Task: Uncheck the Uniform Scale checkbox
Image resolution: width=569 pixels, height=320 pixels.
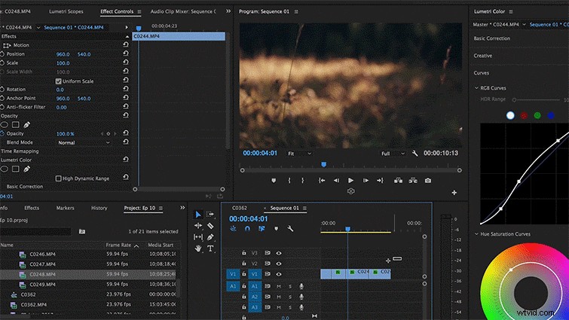Action: [59, 81]
